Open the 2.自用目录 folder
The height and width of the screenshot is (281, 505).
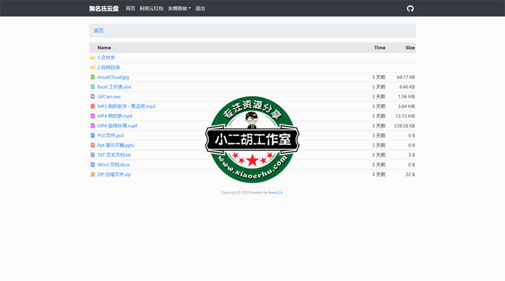tap(109, 68)
